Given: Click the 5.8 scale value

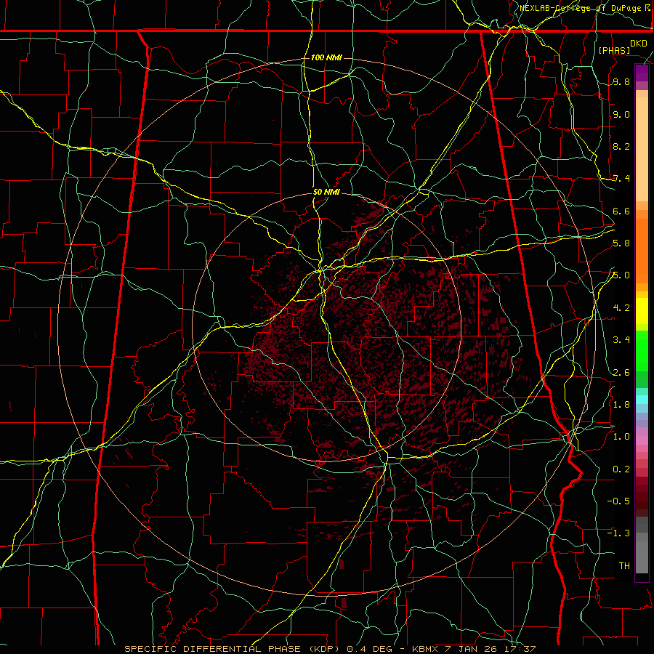Looking at the screenshot, I should click(621, 243).
